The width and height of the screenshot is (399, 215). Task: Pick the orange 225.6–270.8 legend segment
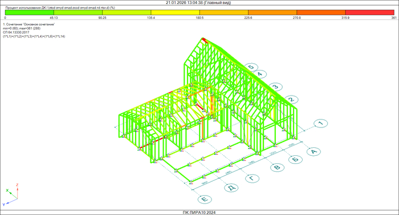coord(272,13)
